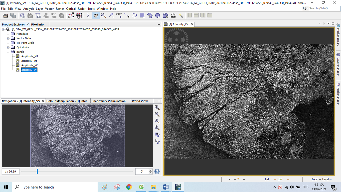The image size is (341, 192).
Task: Toggle the graticule overlay grid icon
Action: 38,15
